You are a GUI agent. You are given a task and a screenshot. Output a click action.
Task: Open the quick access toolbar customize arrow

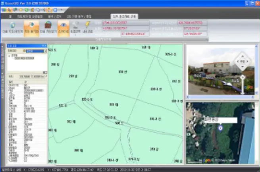(x=62, y=10)
